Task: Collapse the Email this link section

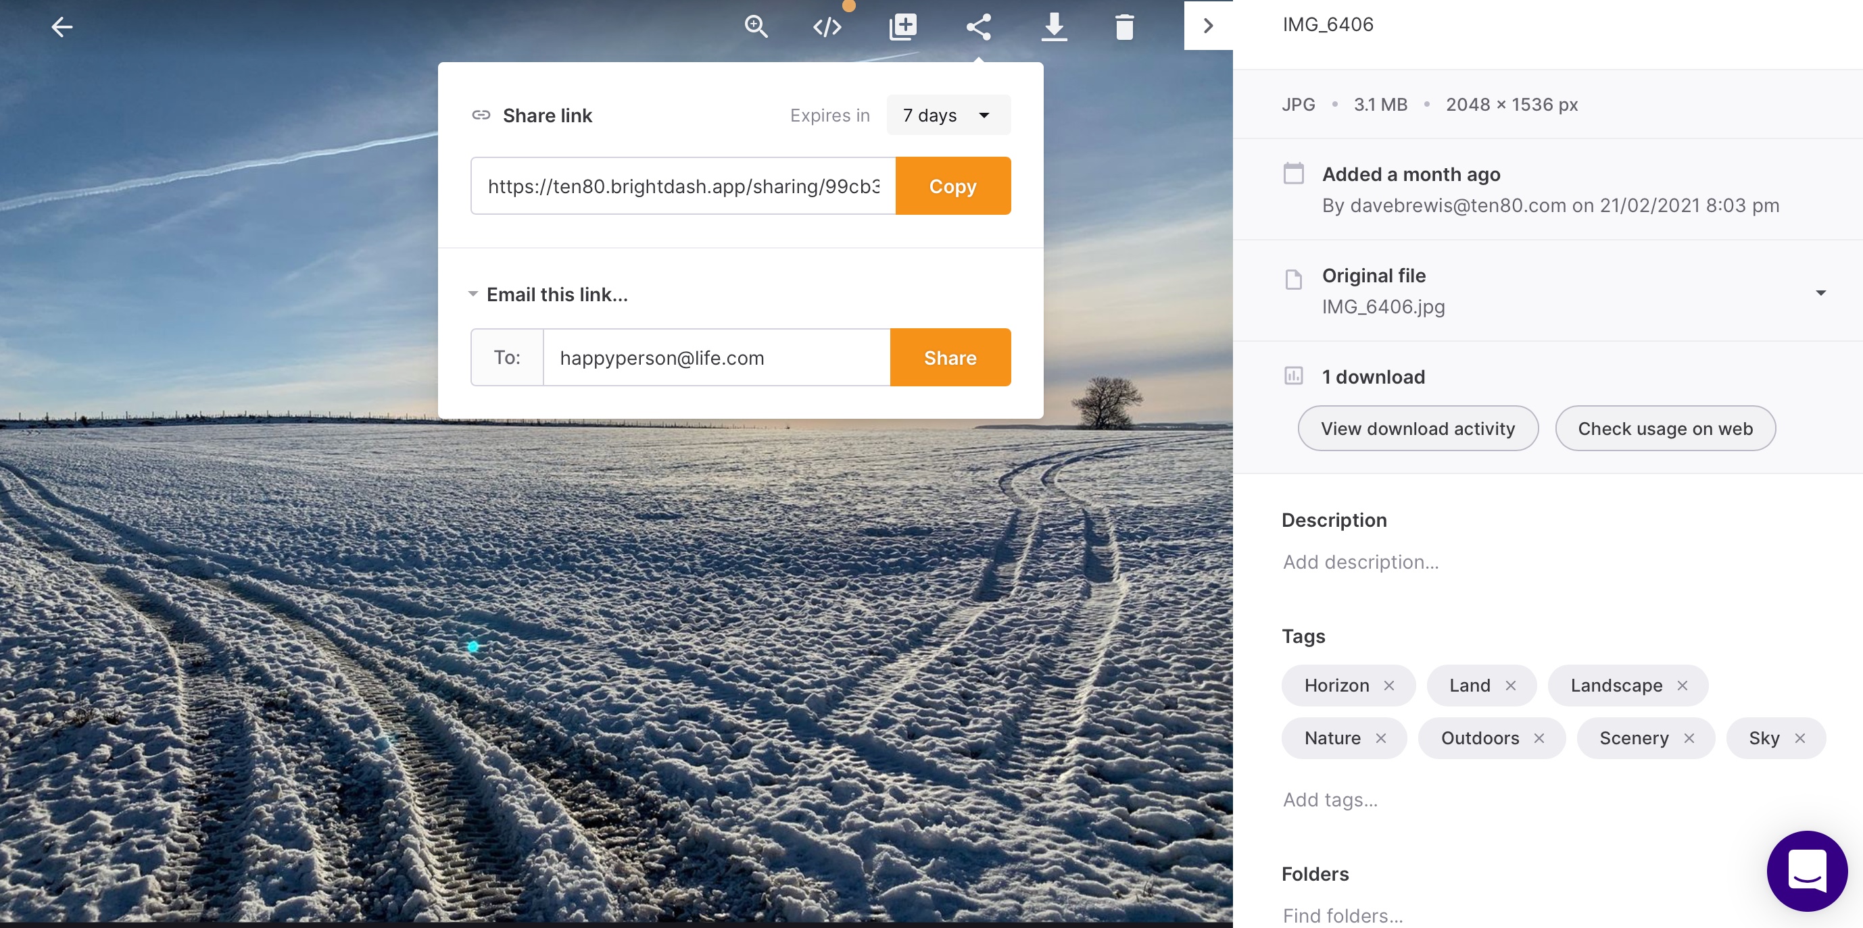Action: [473, 294]
